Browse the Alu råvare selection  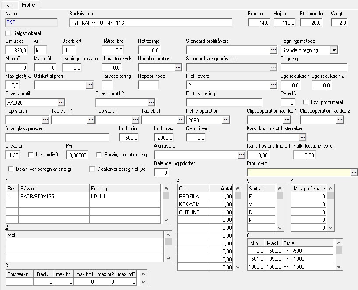click(241, 155)
